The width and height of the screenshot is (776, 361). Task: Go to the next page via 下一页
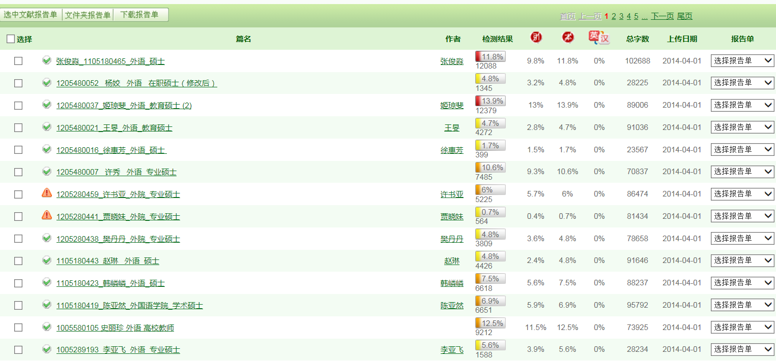pos(662,16)
